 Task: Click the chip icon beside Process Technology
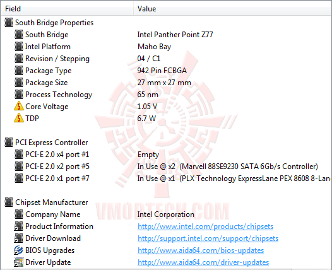pos(19,95)
